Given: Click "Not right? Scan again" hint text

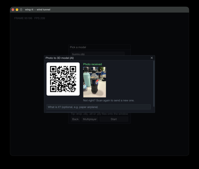Looking at the screenshot, I should (x=108, y=101).
